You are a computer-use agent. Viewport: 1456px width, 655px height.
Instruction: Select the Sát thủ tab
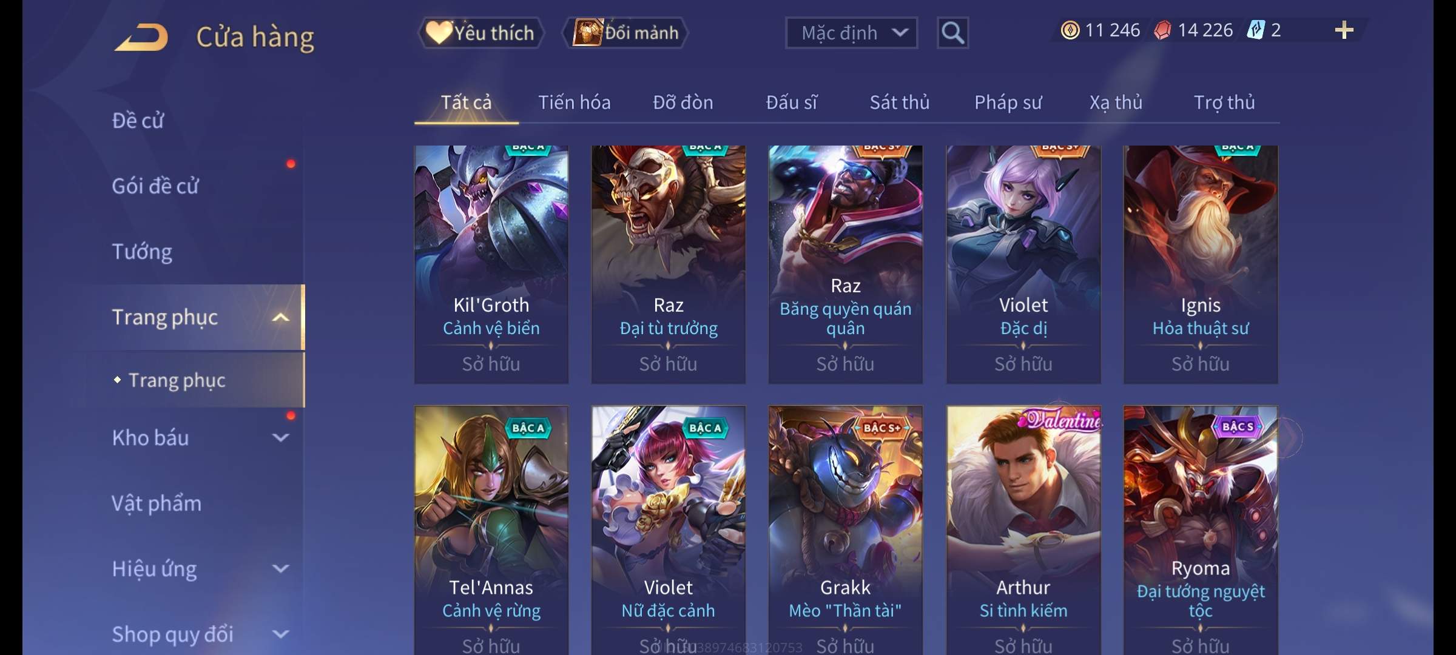899,102
